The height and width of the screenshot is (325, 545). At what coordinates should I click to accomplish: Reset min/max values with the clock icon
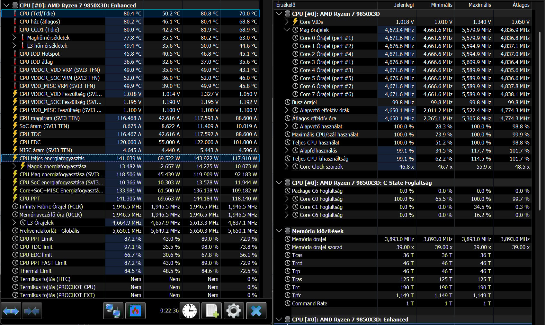pyautogui.click(x=190, y=311)
